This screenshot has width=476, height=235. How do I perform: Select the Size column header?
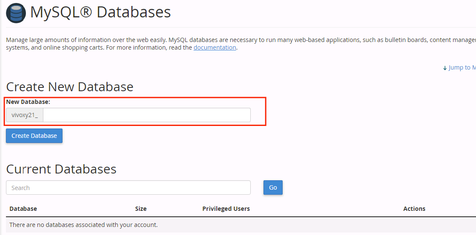click(x=141, y=209)
